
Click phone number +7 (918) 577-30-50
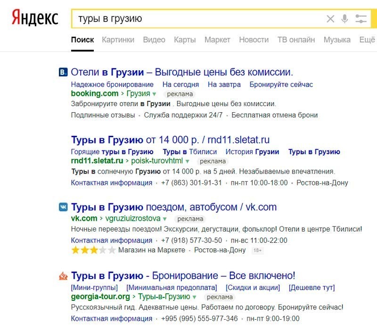tap(192, 240)
